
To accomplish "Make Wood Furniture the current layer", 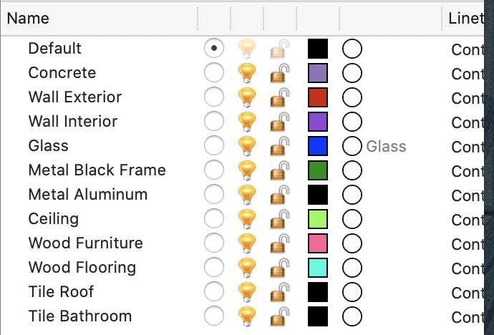I will pyautogui.click(x=214, y=243).
